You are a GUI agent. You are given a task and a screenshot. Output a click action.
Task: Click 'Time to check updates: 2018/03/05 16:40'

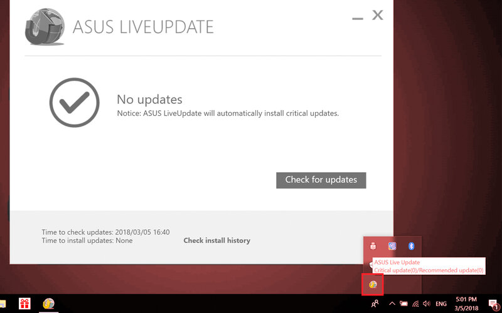[105, 232]
